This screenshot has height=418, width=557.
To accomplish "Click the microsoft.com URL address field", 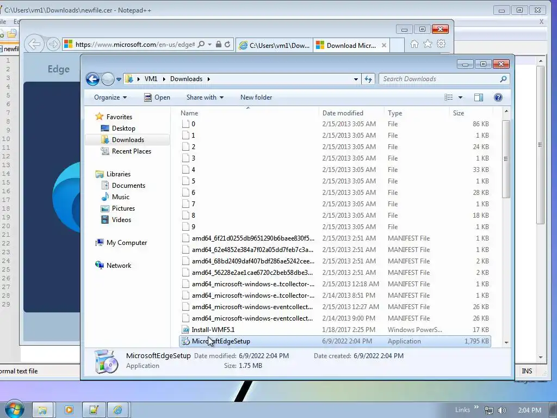I will (135, 45).
